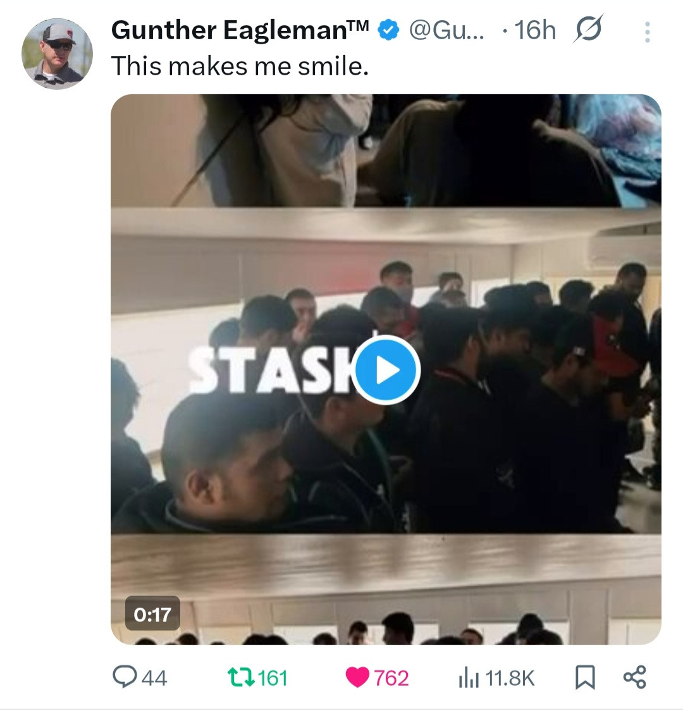Open Gunther Eagleman's profile avatar
The height and width of the screenshot is (711, 683).
pos(57,54)
